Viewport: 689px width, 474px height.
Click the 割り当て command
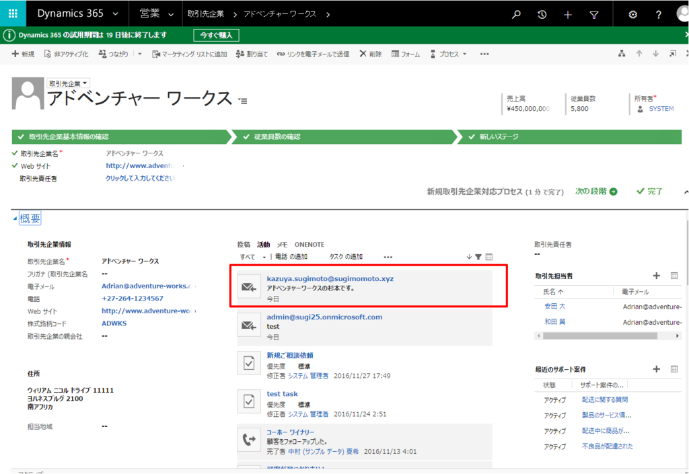point(252,54)
